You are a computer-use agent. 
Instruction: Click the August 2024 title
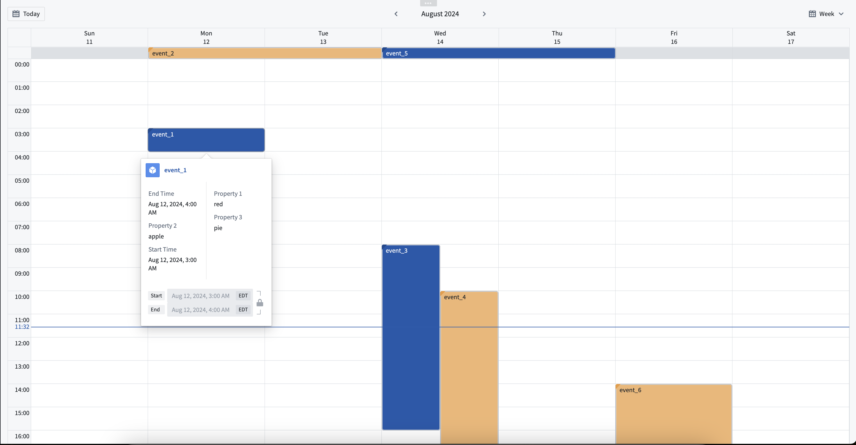440,14
